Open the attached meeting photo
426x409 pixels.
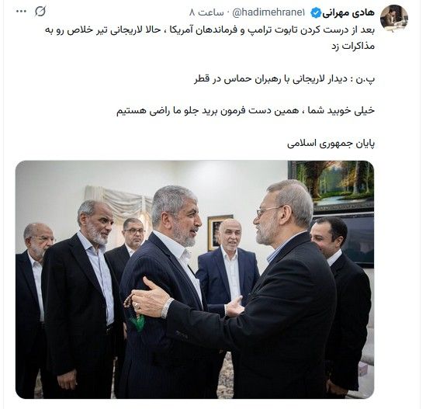(x=195, y=279)
